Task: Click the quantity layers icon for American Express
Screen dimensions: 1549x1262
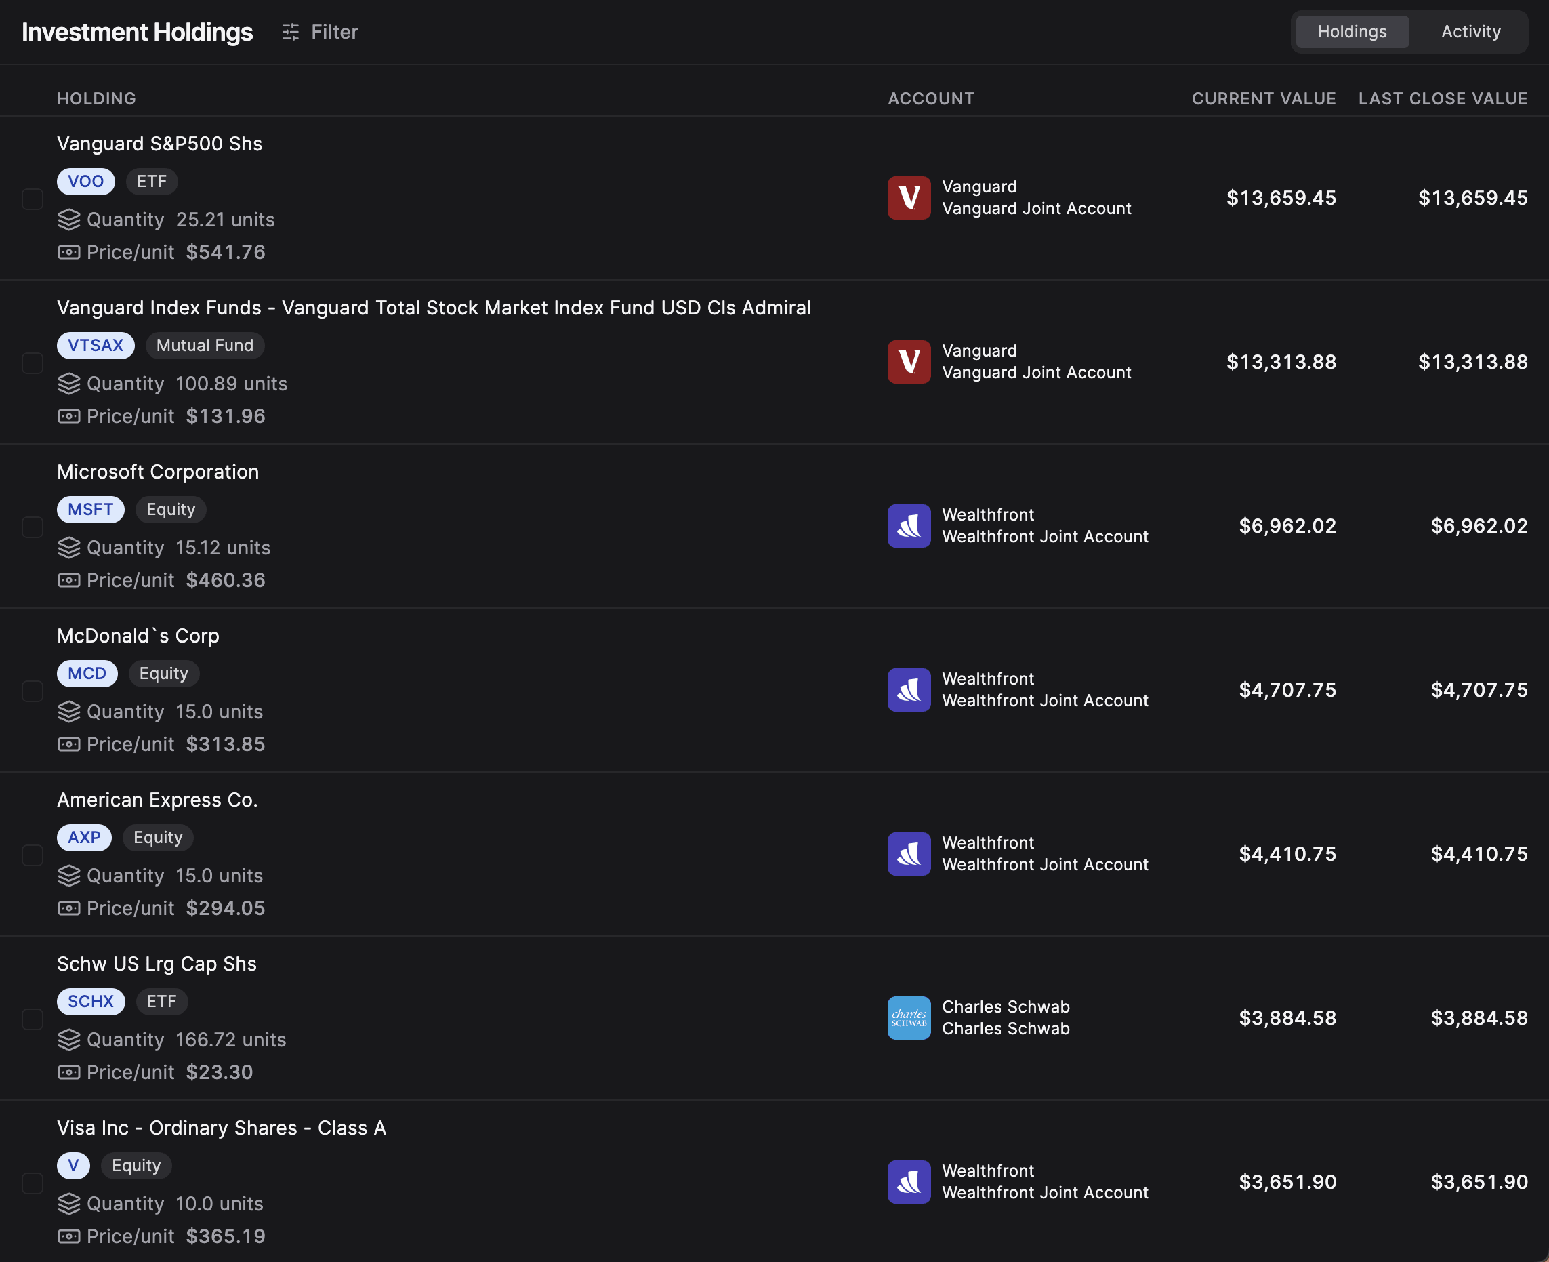Action: point(69,876)
